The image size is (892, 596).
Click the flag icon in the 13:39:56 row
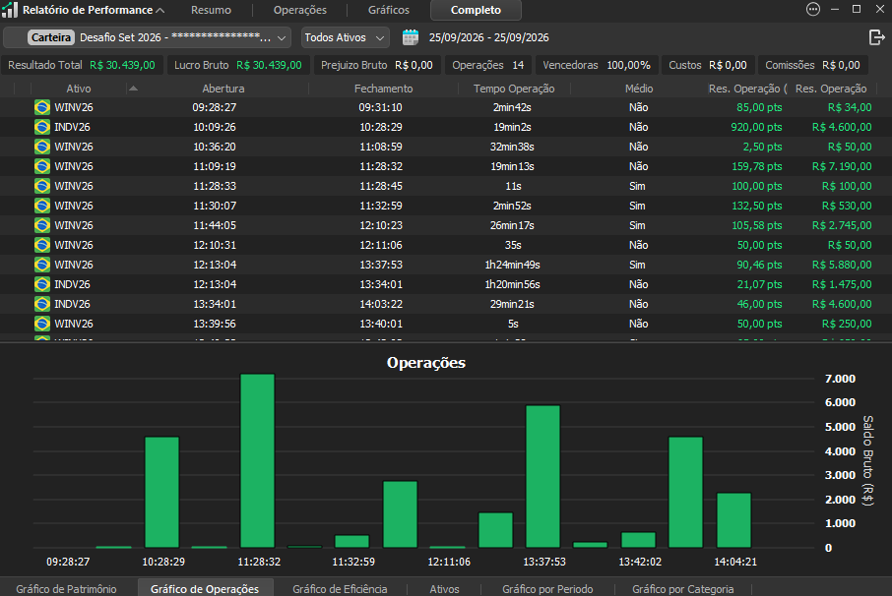42,324
